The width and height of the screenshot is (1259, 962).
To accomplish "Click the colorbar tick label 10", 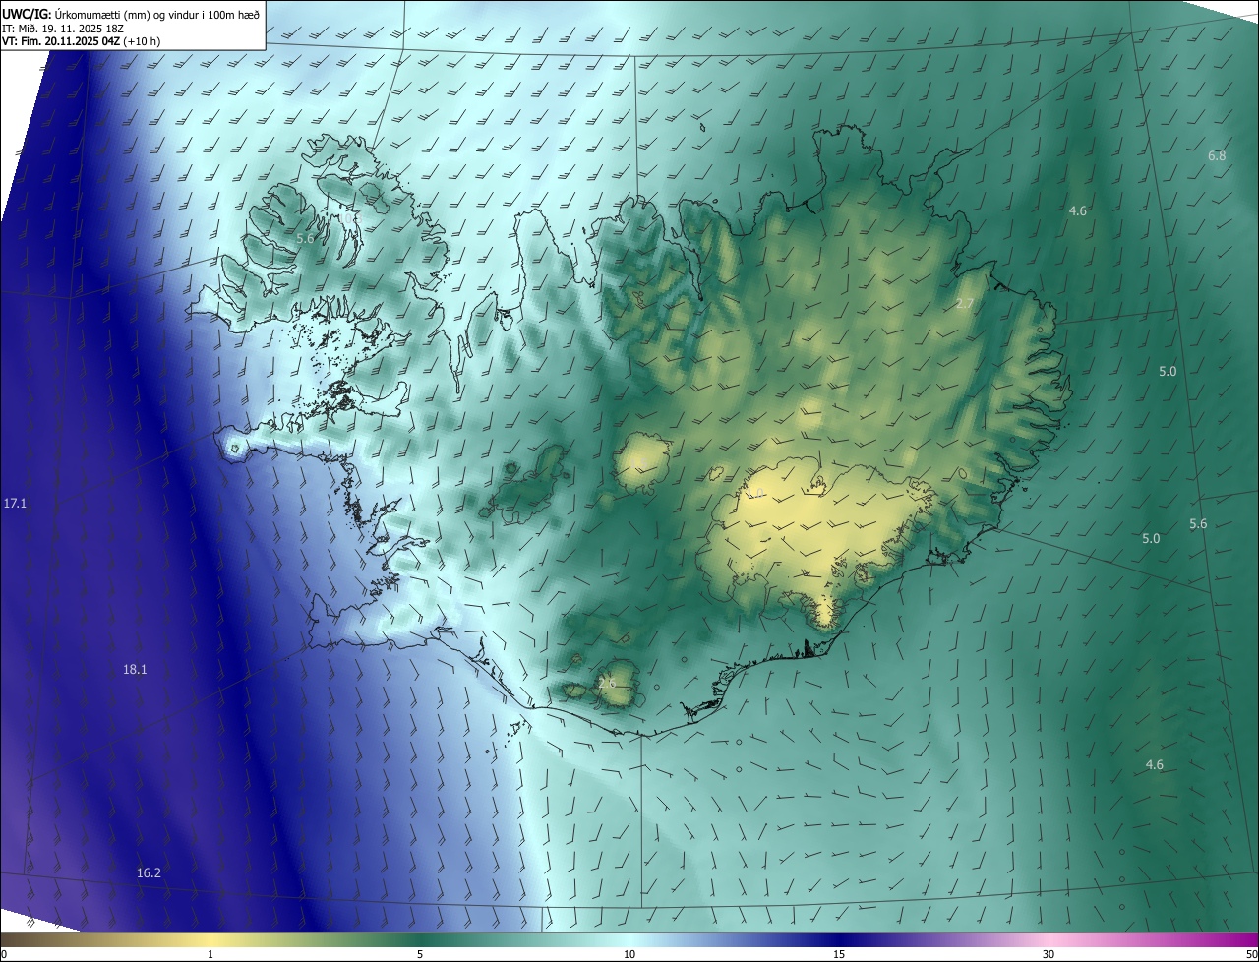I will point(629,955).
